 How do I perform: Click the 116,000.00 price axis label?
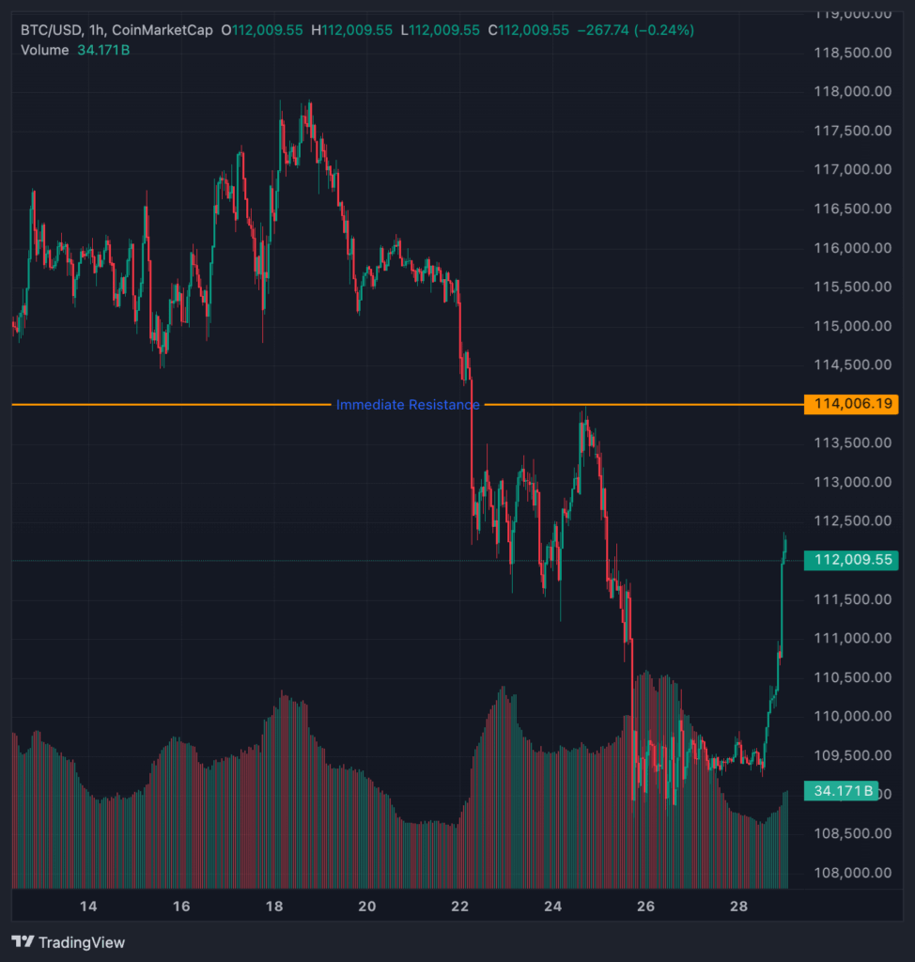click(852, 248)
